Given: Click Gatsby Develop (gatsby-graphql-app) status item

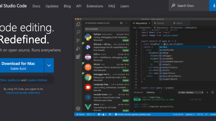Looking at the screenshot, I should click(x=133, y=114).
